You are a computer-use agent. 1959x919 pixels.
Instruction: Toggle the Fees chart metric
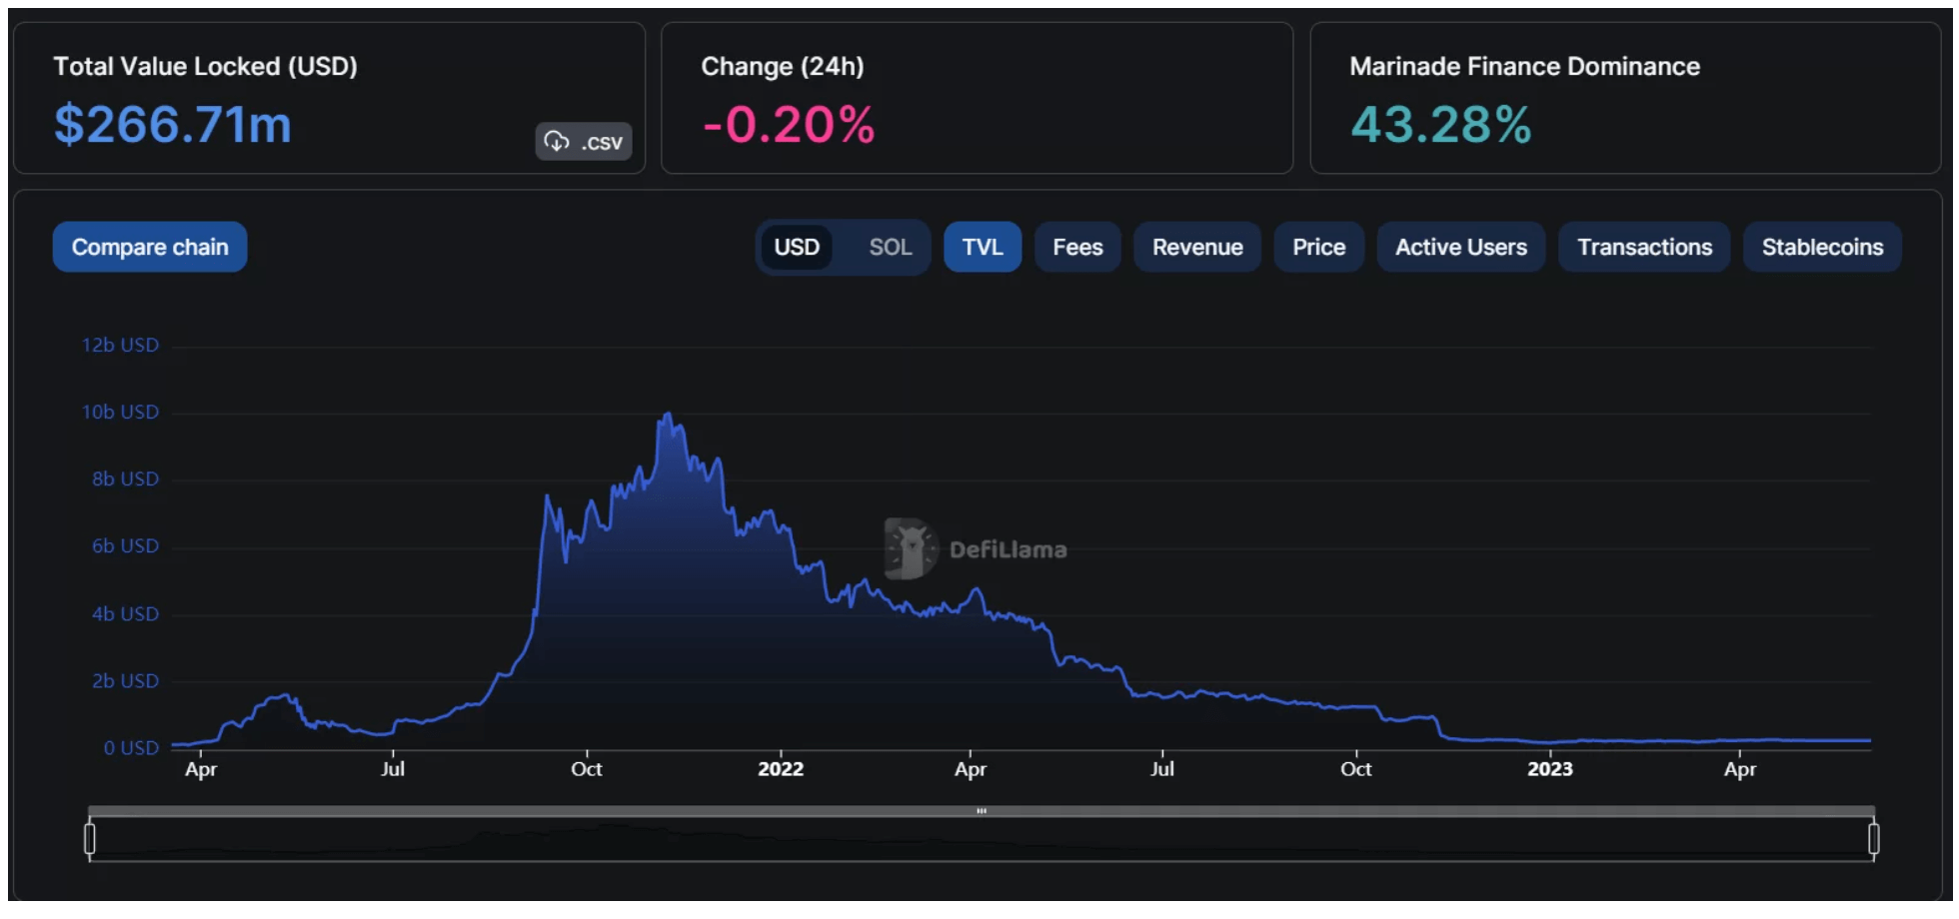point(1077,247)
